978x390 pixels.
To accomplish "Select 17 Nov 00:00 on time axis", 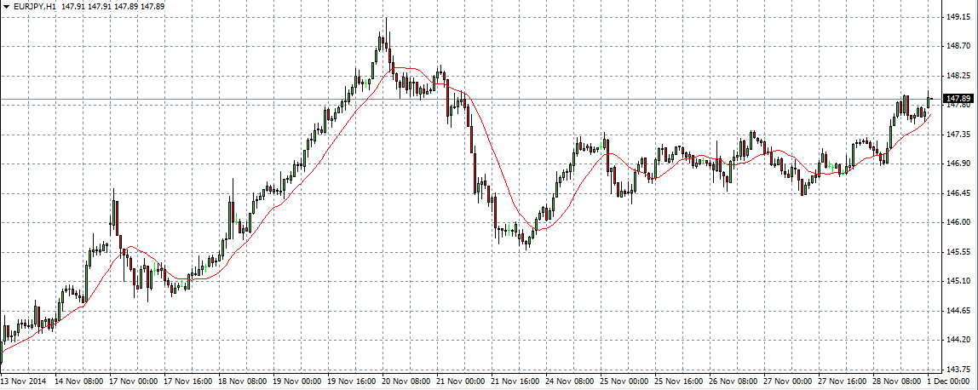I will (x=134, y=382).
